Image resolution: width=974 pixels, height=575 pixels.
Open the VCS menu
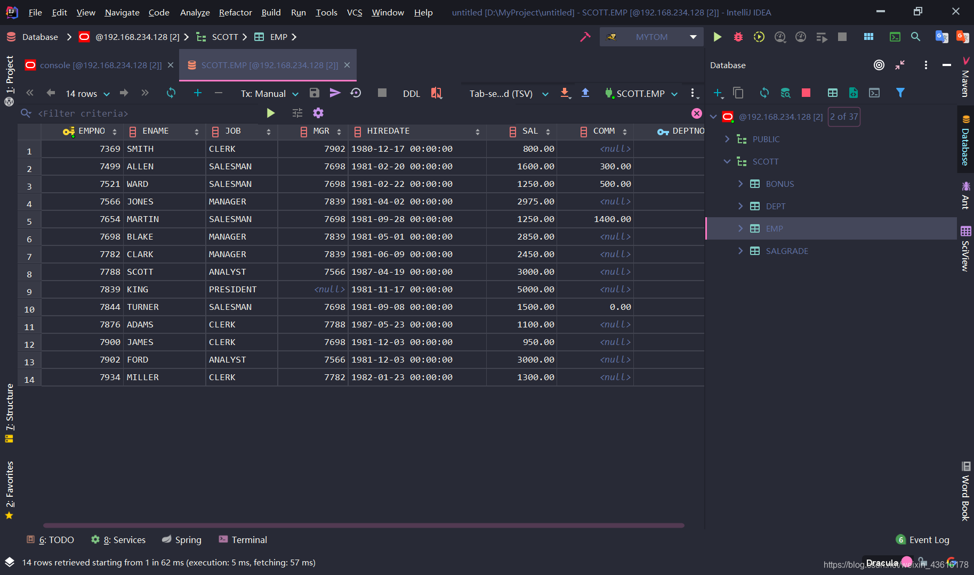point(355,12)
